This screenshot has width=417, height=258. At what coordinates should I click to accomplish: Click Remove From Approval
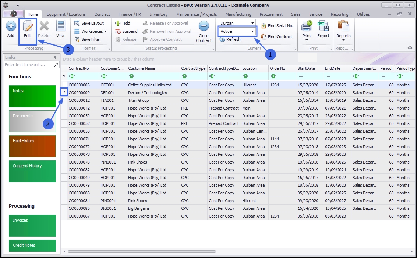[x=167, y=31]
